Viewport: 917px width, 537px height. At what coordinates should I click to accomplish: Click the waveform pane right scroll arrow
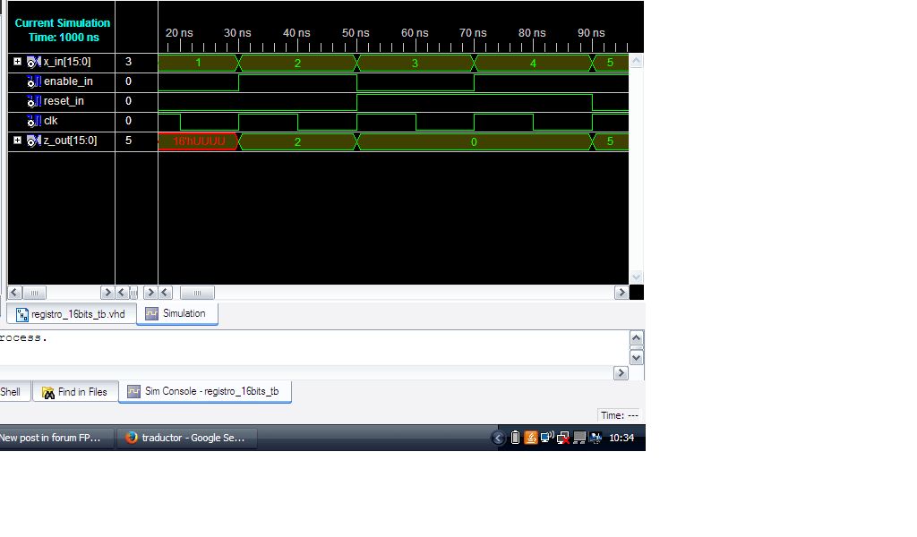(x=621, y=292)
